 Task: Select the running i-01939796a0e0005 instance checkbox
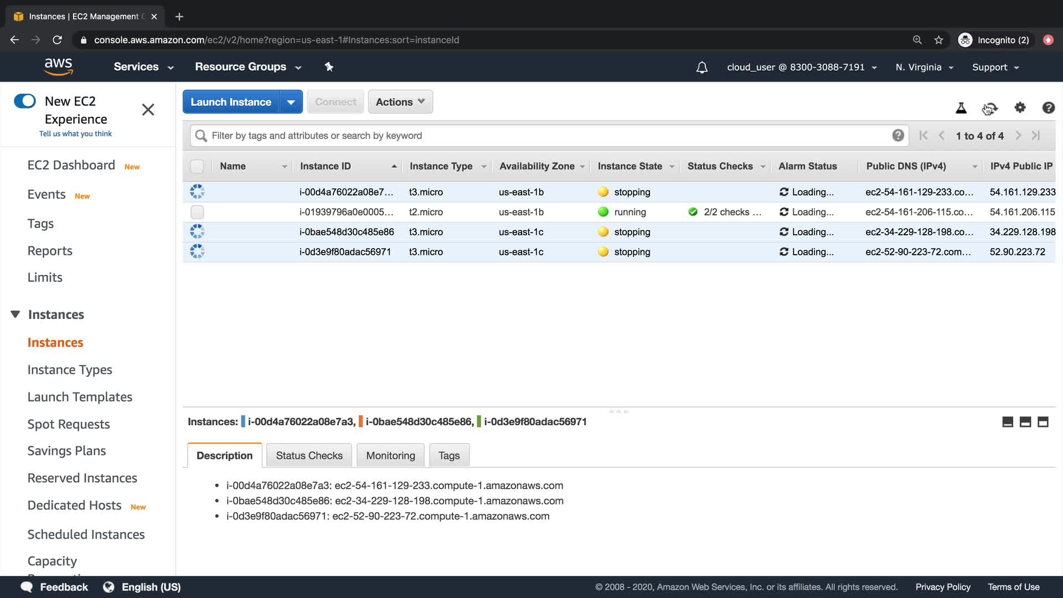click(197, 212)
